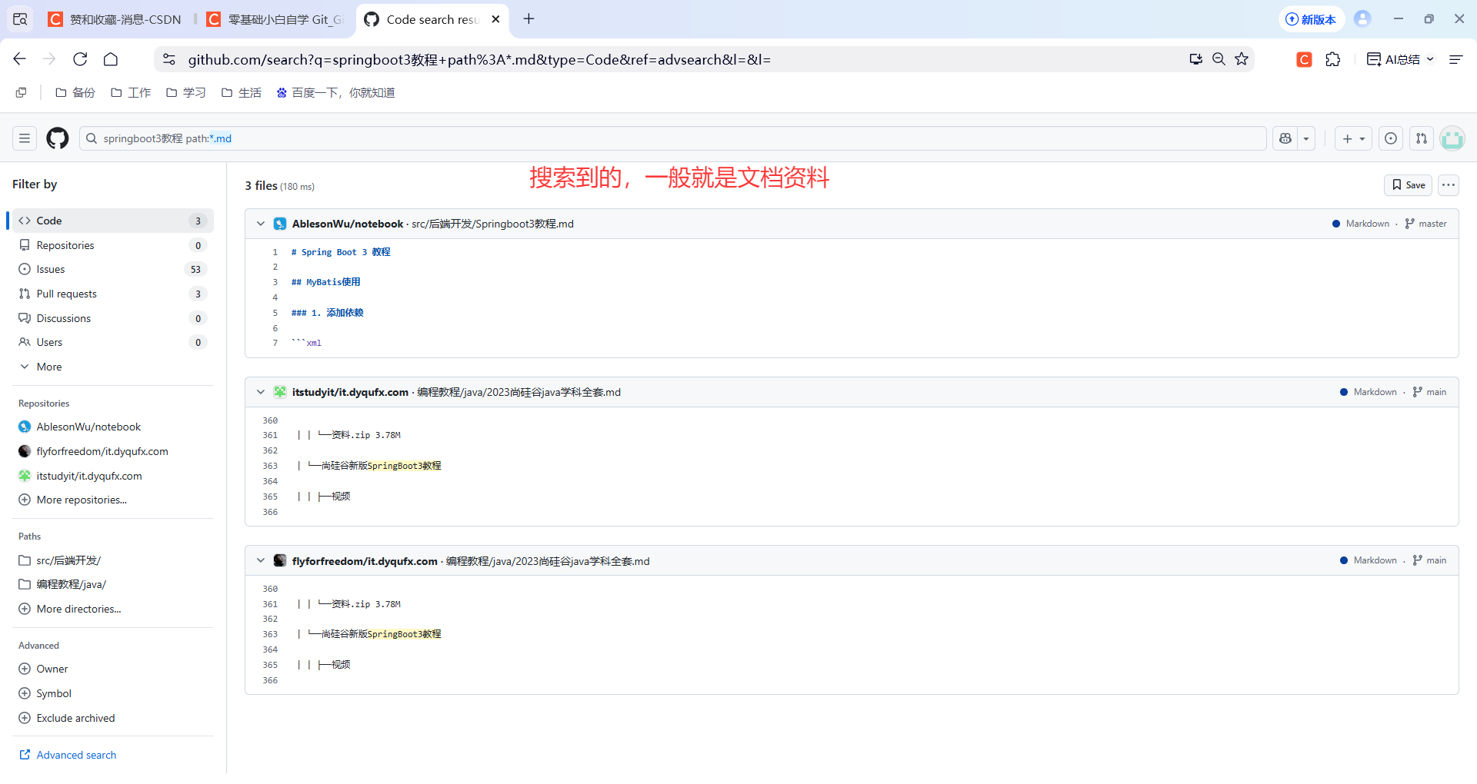Viewport: 1477px width, 784px height.
Task: Click the address bar URL
Action: point(479,59)
